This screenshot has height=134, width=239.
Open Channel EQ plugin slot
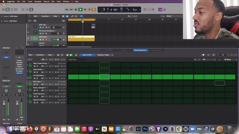pos(19,69)
